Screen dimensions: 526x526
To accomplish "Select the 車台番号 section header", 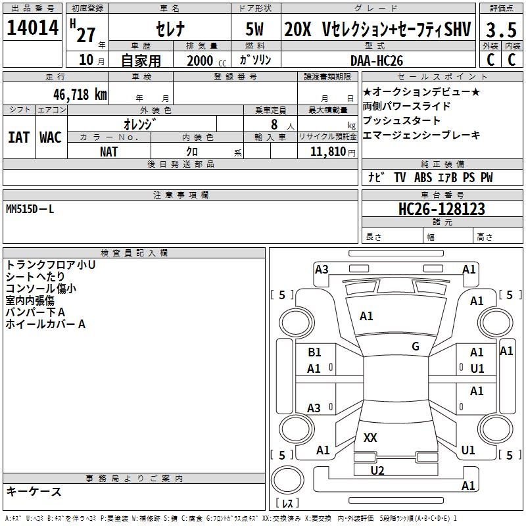I will [442, 195].
